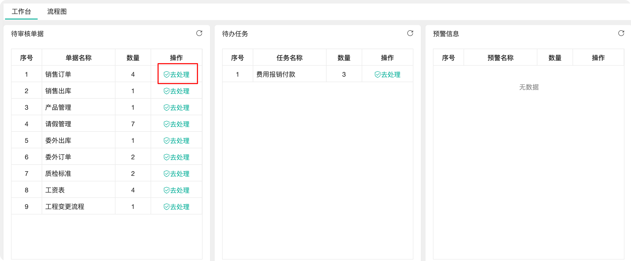Click 去处理 for 工程变更流程
The height and width of the screenshot is (261, 631).
coord(177,207)
